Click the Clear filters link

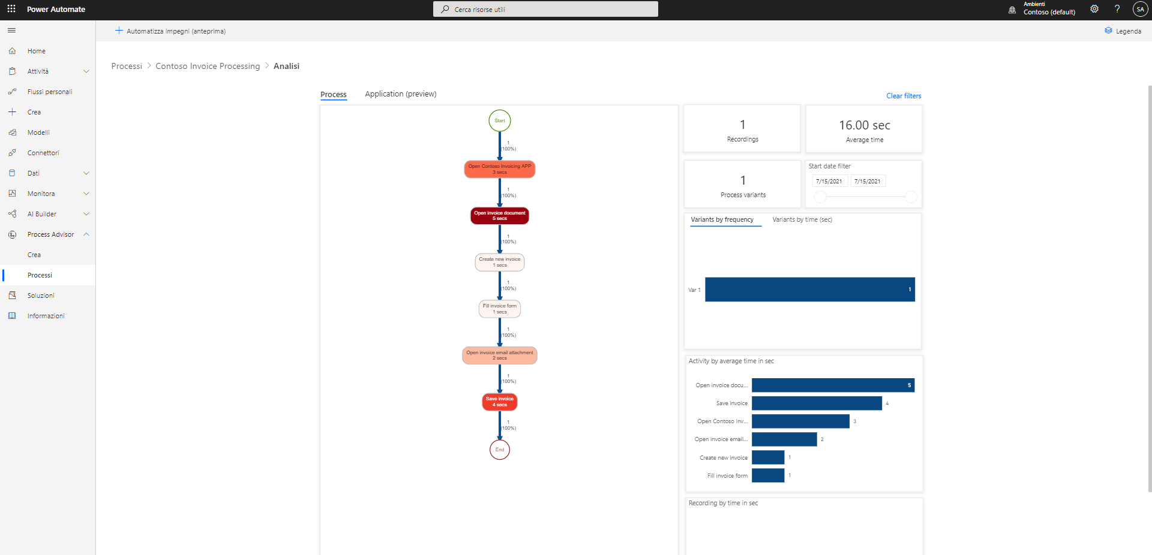(903, 95)
